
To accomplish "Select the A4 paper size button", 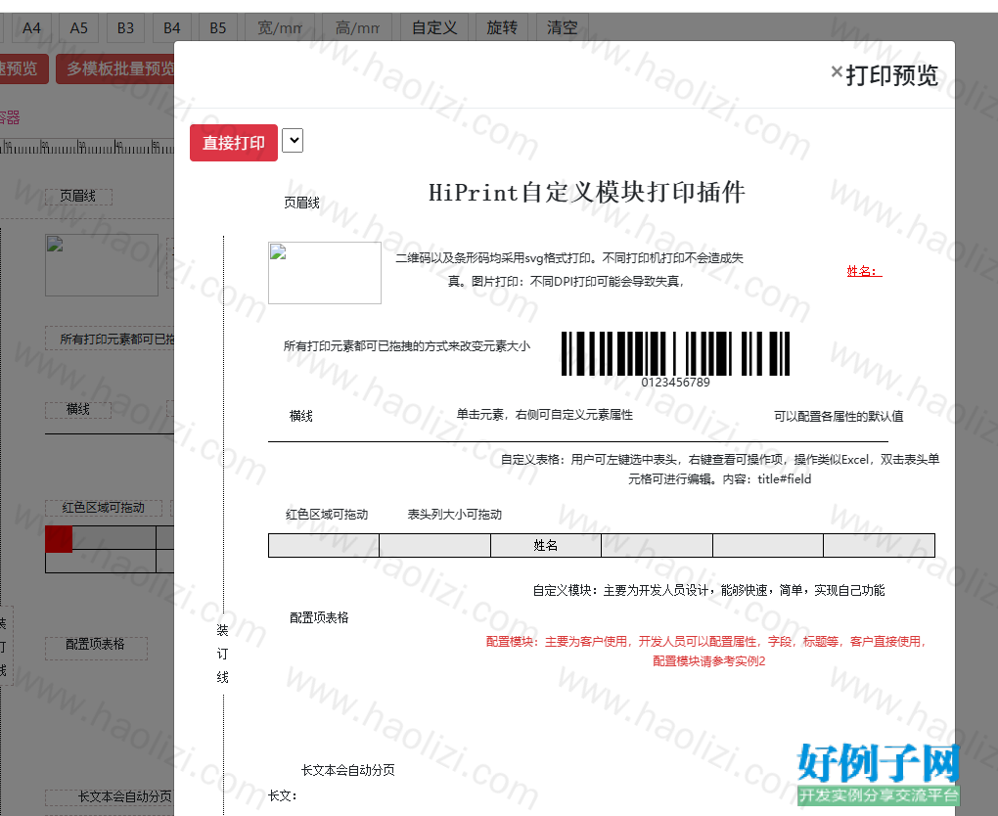I will pos(31,28).
